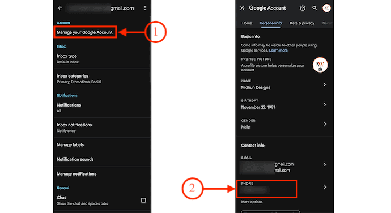Click the Learn more link
Screen dimensions: 391x213
pos(278,50)
